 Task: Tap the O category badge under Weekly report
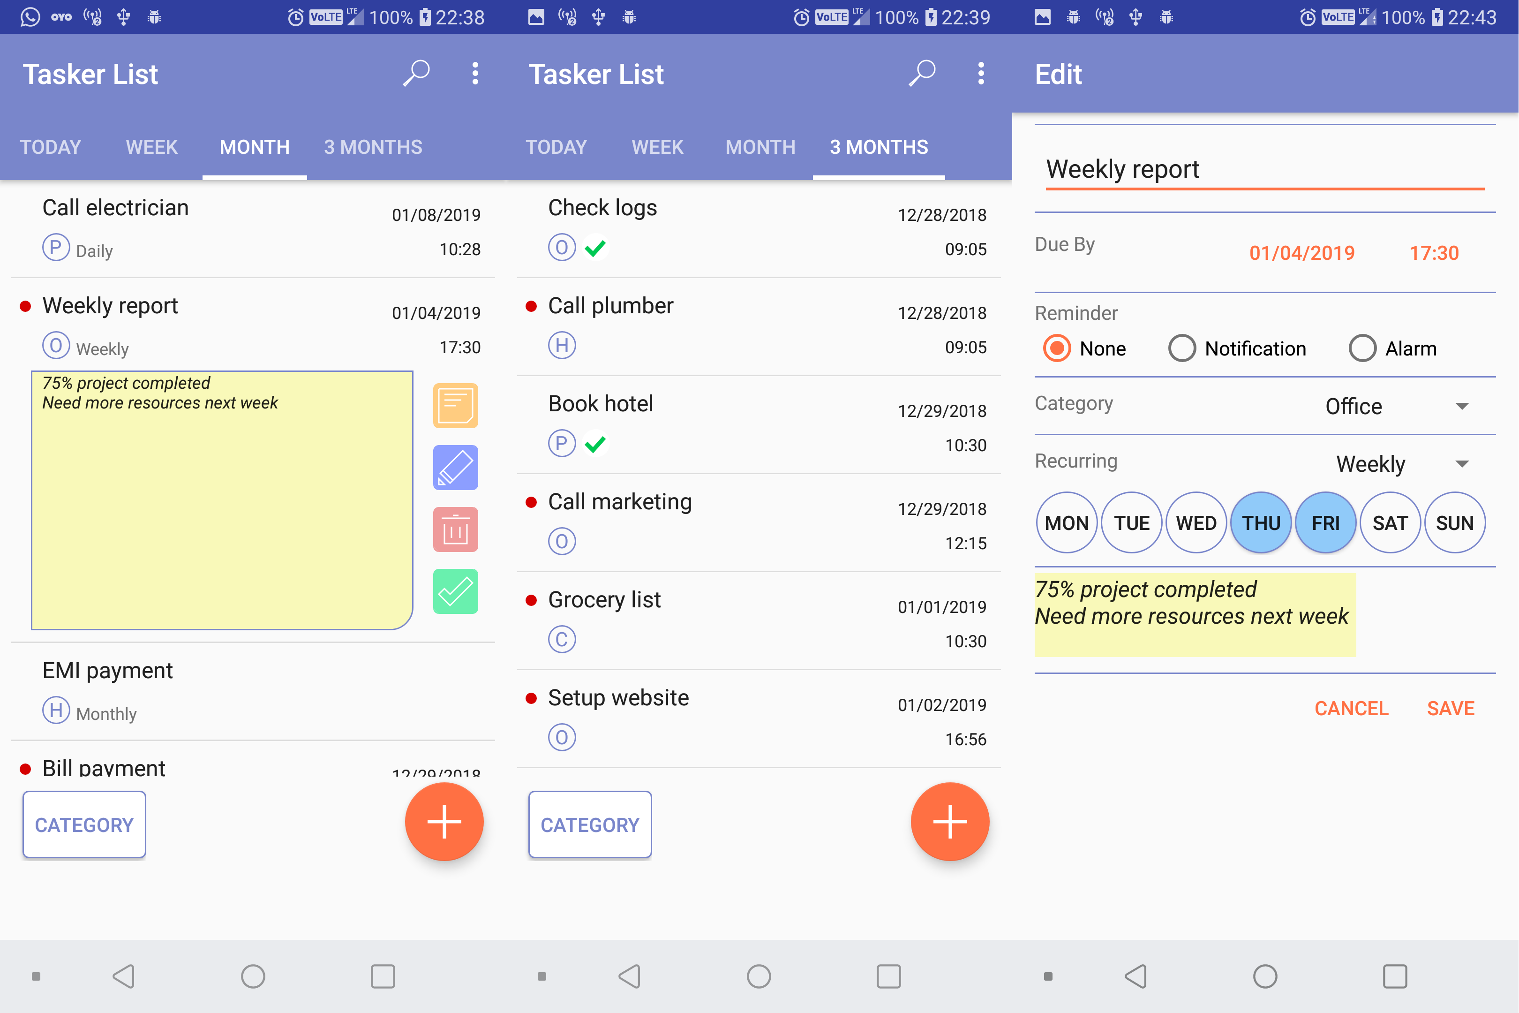pyautogui.click(x=56, y=346)
